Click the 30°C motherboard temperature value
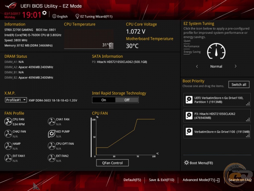Viewport: 254px width, 191px height. point(132,46)
